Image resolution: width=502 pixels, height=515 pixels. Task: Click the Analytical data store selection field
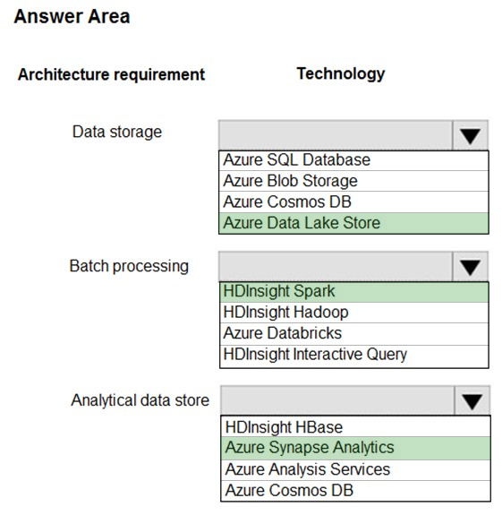[337, 400]
